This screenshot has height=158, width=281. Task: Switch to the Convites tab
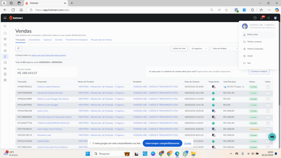(x=59, y=40)
